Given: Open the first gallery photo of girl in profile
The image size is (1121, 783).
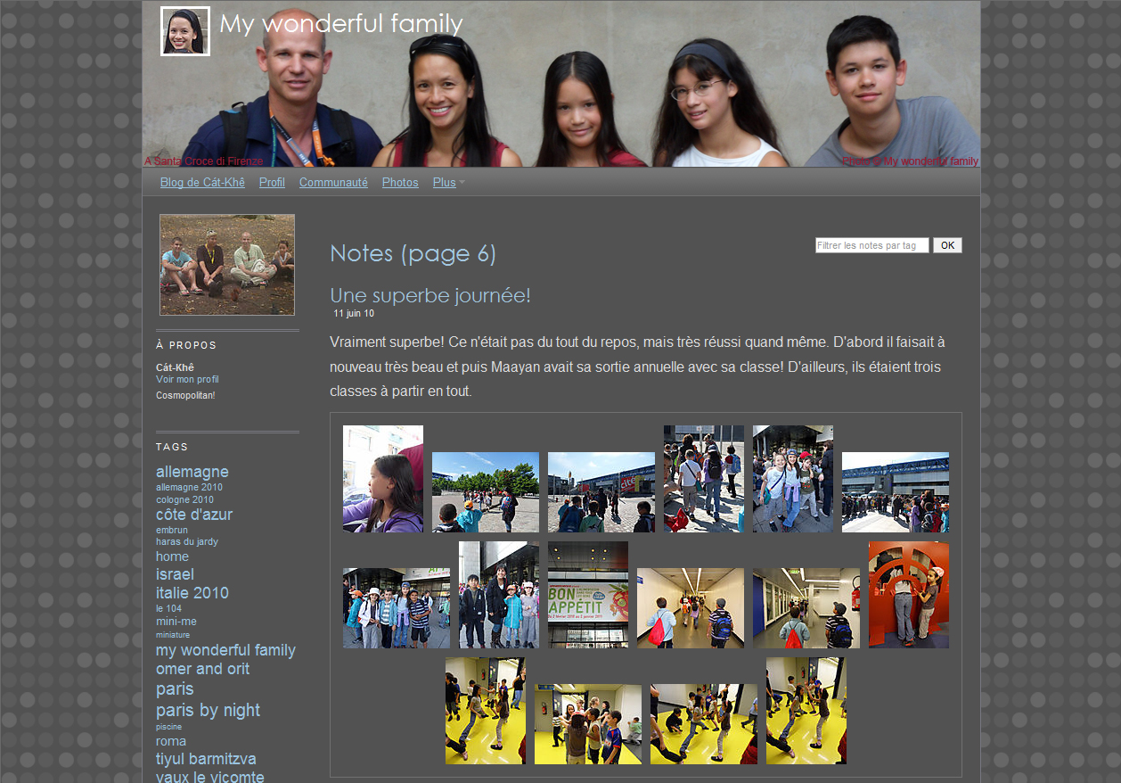Looking at the screenshot, I should point(382,479).
